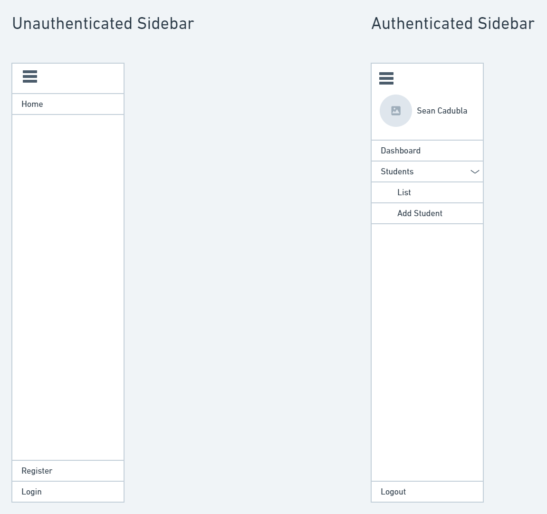The height and width of the screenshot is (514, 547).
Task: Click the "Unauthenticated Sidebar" heading text
Action: click(103, 23)
